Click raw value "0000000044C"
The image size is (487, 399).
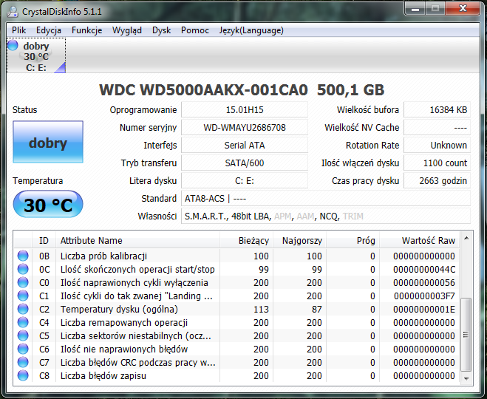[424, 269]
